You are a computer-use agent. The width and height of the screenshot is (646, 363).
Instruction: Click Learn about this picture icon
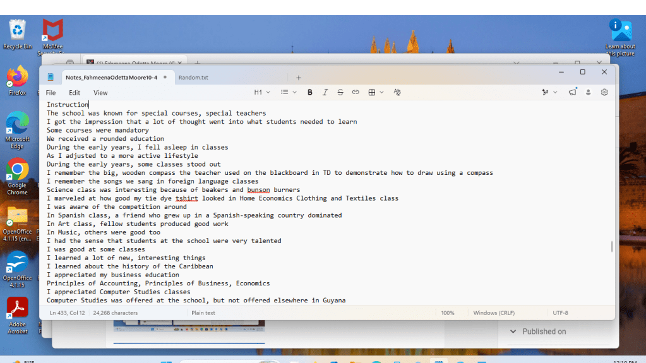[x=620, y=37]
